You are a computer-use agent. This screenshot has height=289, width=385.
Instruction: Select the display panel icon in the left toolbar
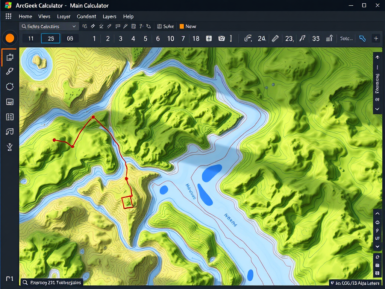coord(10,102)
